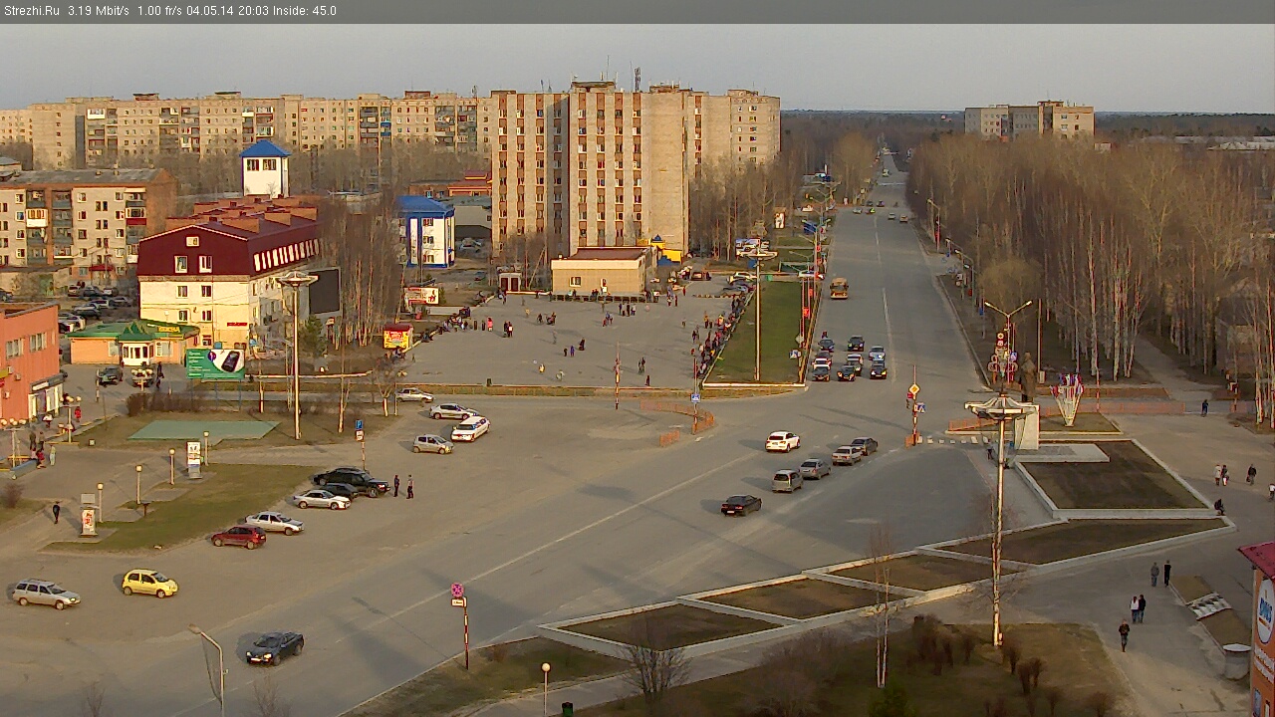Select the Inside: 45.0 temperature reading
The image size is (1275, 717).
tap(304, 11)
